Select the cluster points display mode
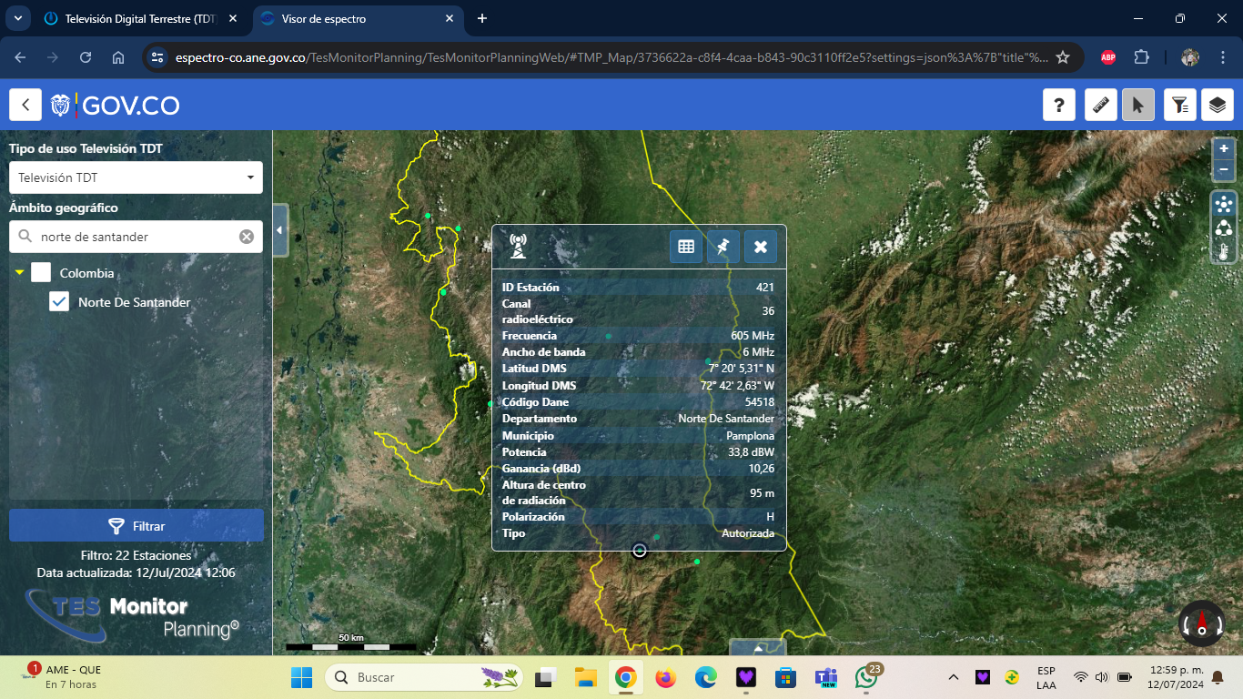 (1224, 203)
